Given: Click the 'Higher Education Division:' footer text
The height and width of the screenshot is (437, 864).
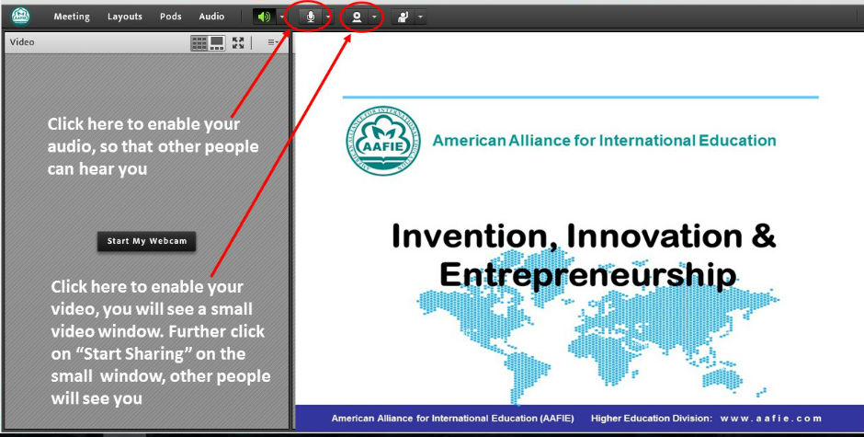Looking at the screenshot, I should [x=652, y=419].
